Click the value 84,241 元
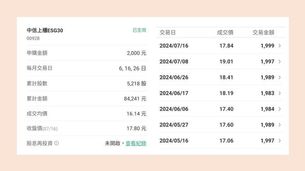This screenshot has width=305, height=171. click(x=135, y=99)
